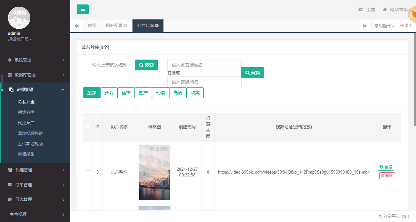Open the 超级管理员 user dropdown
416x222 pixels.
click(x=20, y=39)
